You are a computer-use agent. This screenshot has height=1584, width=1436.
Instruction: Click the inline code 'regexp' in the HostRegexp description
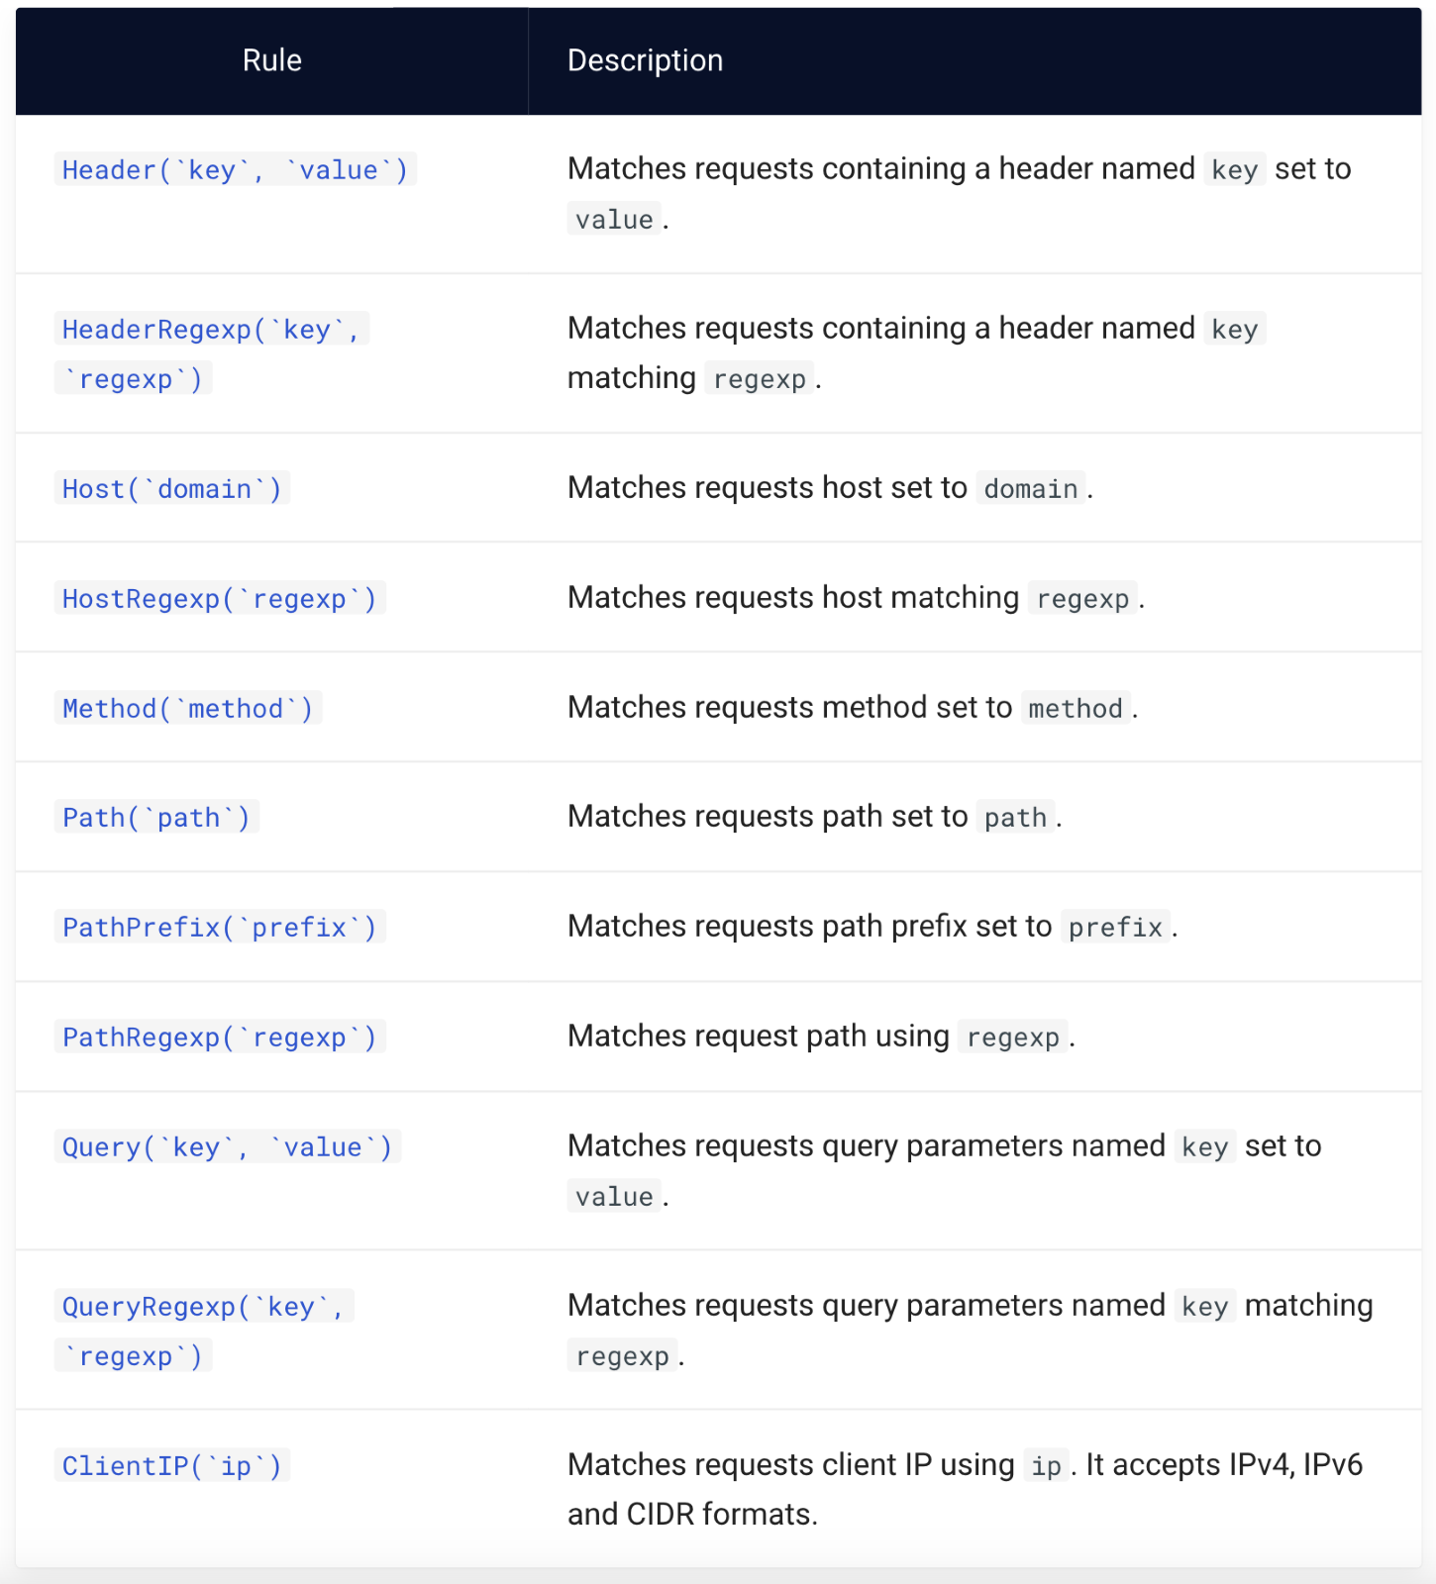[1082, 599]
